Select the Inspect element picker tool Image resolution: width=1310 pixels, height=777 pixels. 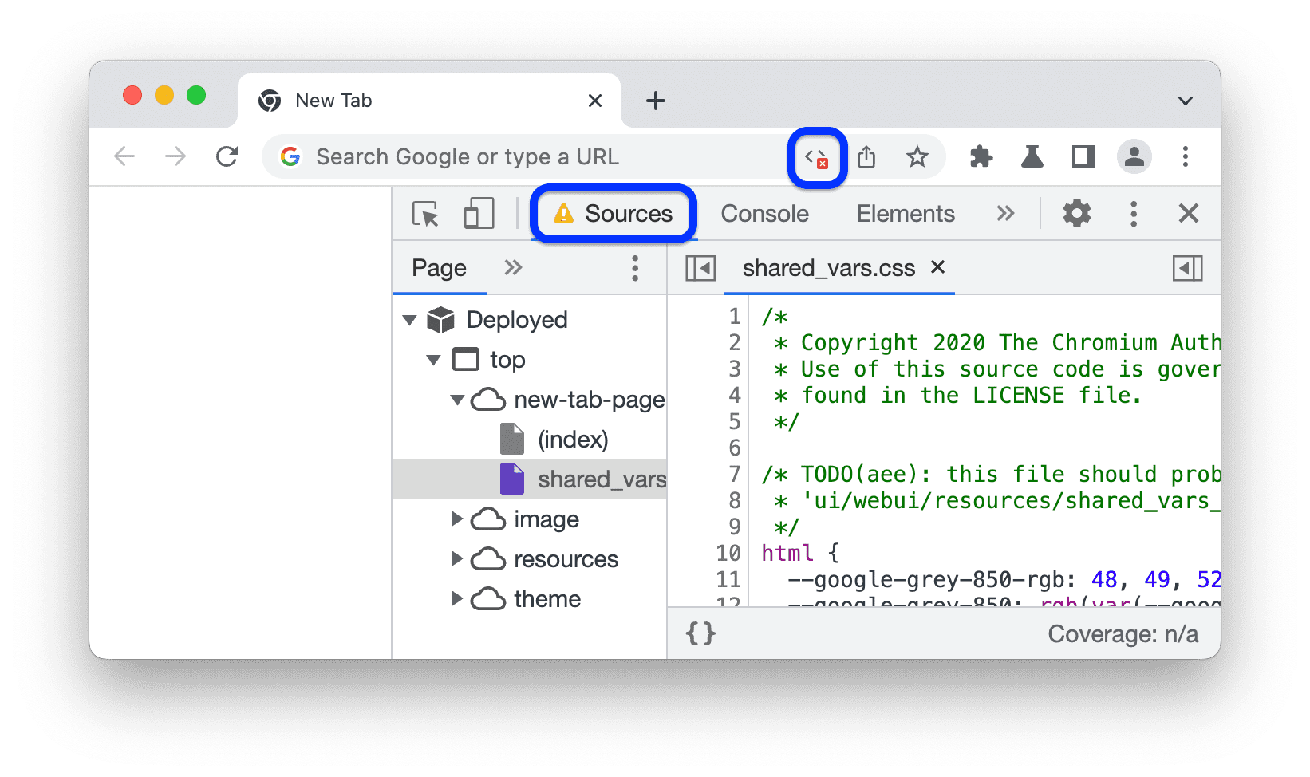pos(425,214)
